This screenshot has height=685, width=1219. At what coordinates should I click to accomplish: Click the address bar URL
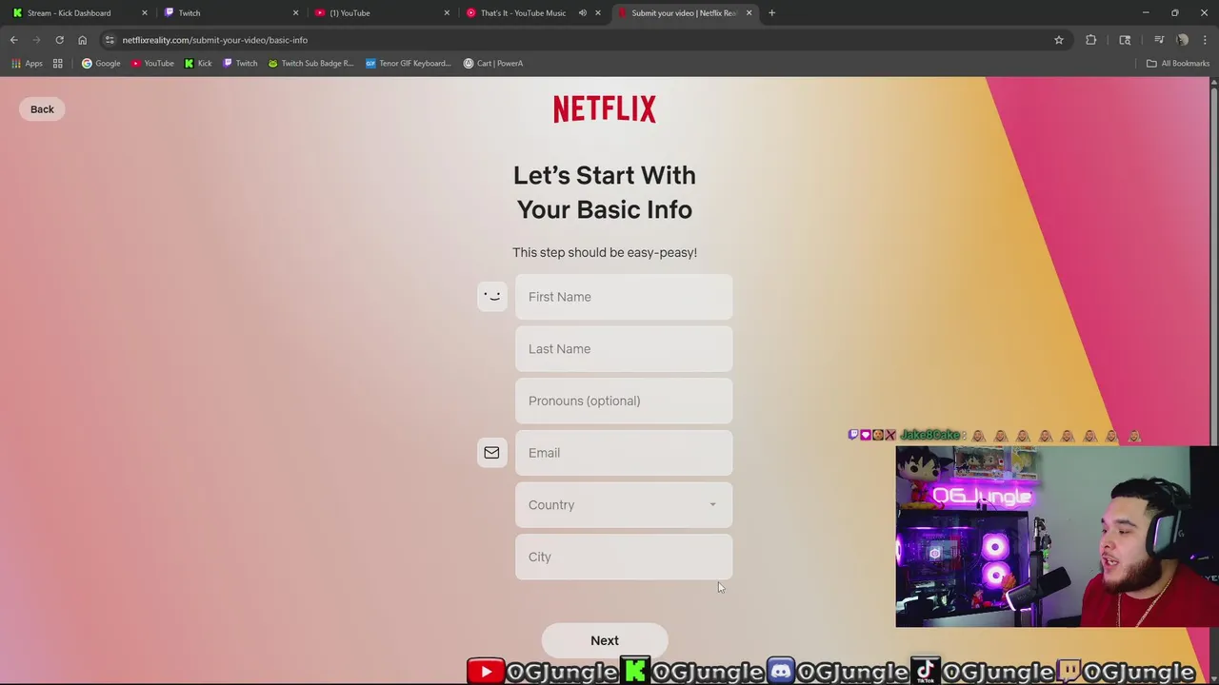pyautogui.click(x=215, y=40)
